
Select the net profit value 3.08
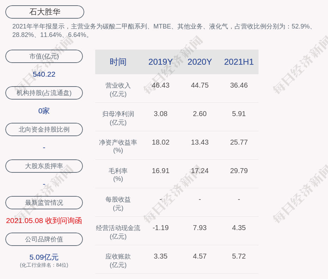click(161, 114)
